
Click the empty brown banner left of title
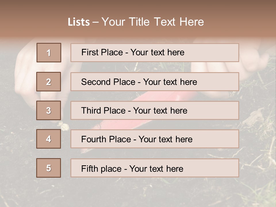tap(32, 22)
